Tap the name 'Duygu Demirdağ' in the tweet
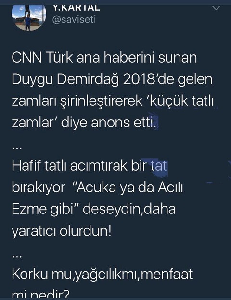 (65, 79)
